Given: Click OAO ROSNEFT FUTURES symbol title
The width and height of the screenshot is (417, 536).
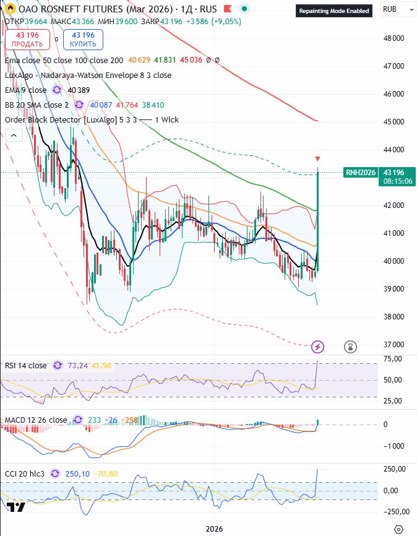Looking at the screenshot, I should tap(97, 9).
